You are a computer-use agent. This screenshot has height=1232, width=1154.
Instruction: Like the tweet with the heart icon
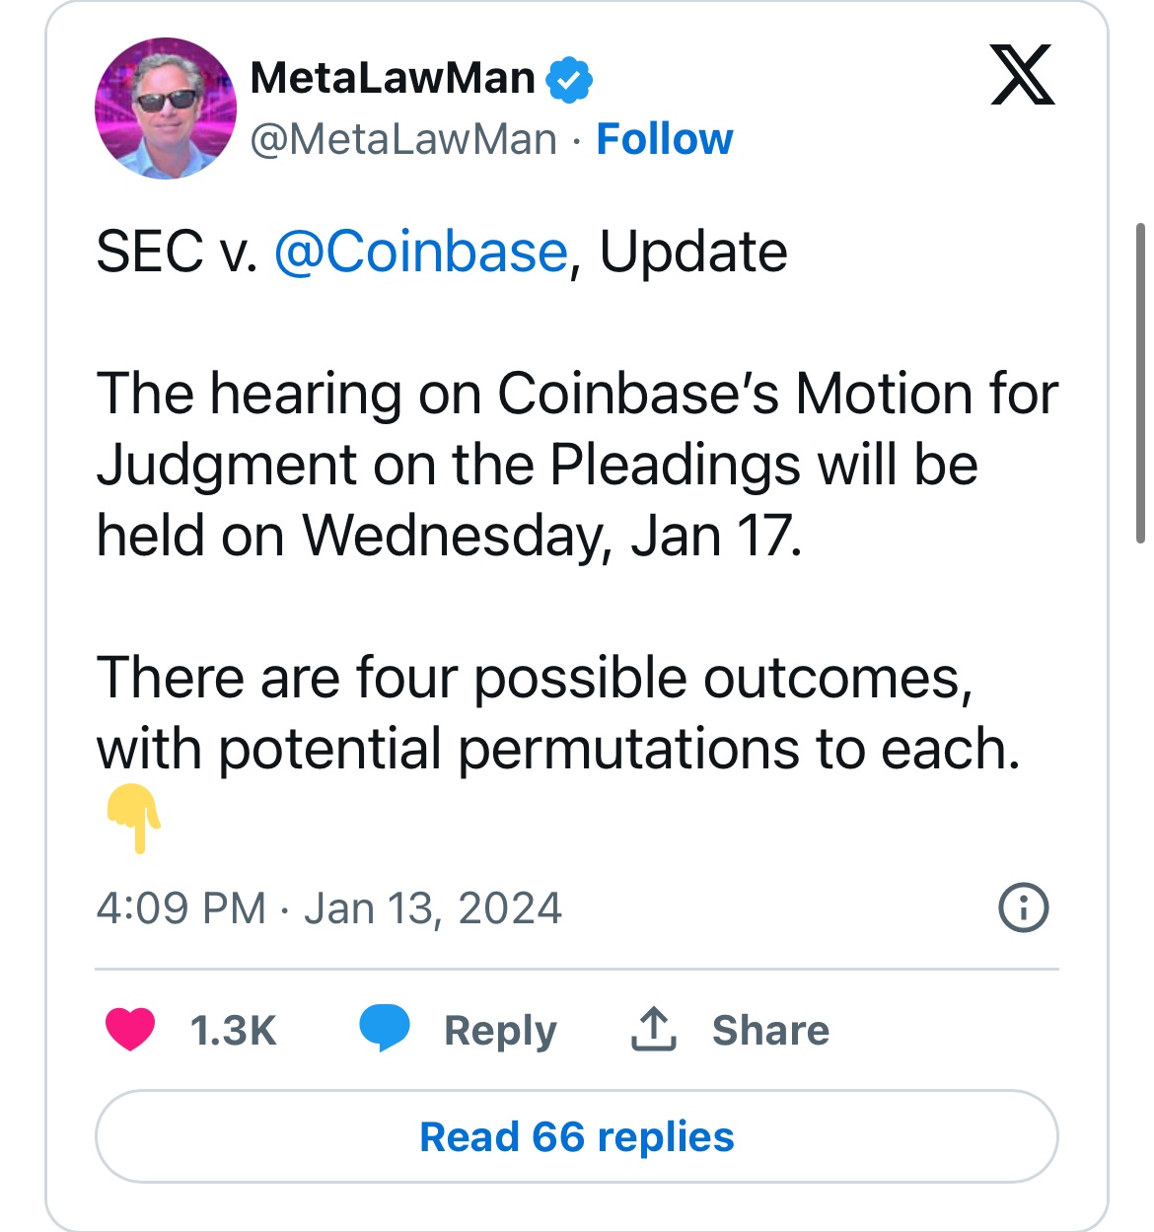click(130, 1030)
